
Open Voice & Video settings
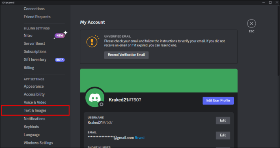click(x=35, y=102)
